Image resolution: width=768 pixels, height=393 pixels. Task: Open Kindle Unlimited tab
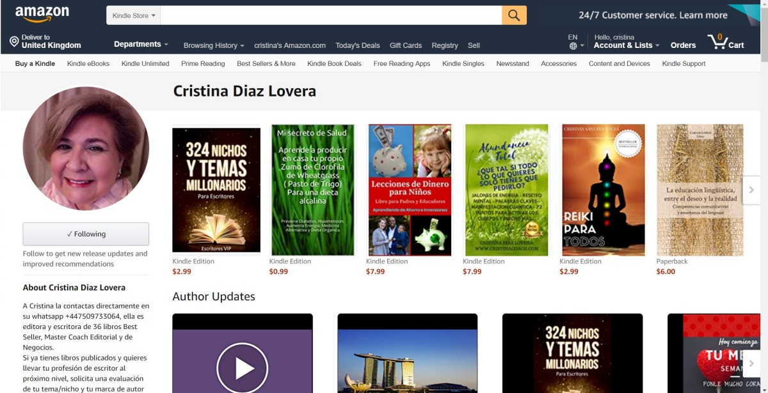point(145,63)
